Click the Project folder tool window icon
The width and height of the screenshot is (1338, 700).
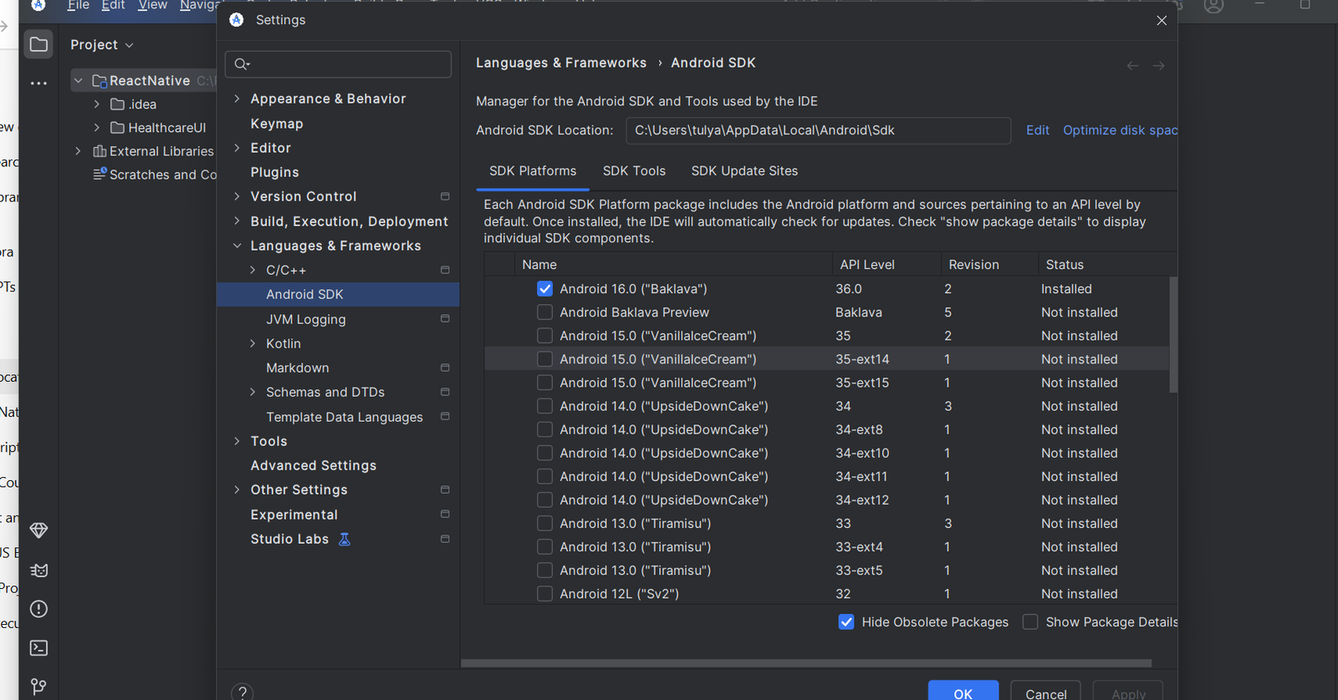tap(38, 44)
